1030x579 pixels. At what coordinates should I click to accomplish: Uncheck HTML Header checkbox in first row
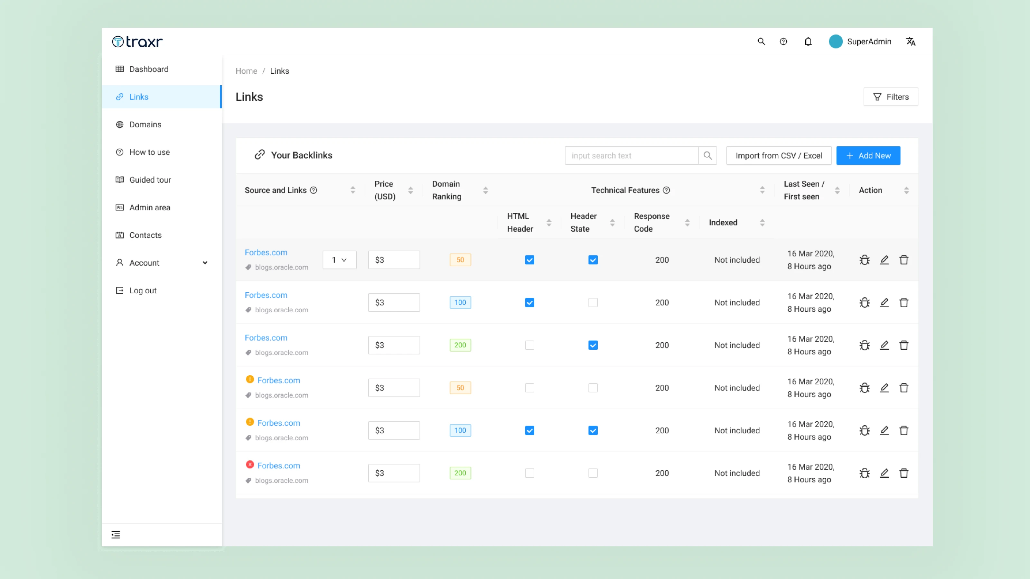click(x=529, y=260)
